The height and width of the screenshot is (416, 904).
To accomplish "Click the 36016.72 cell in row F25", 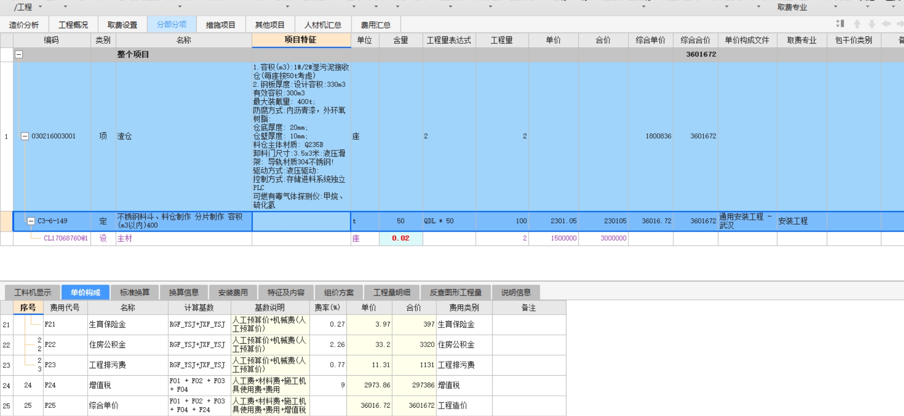I will pos(369,406).
